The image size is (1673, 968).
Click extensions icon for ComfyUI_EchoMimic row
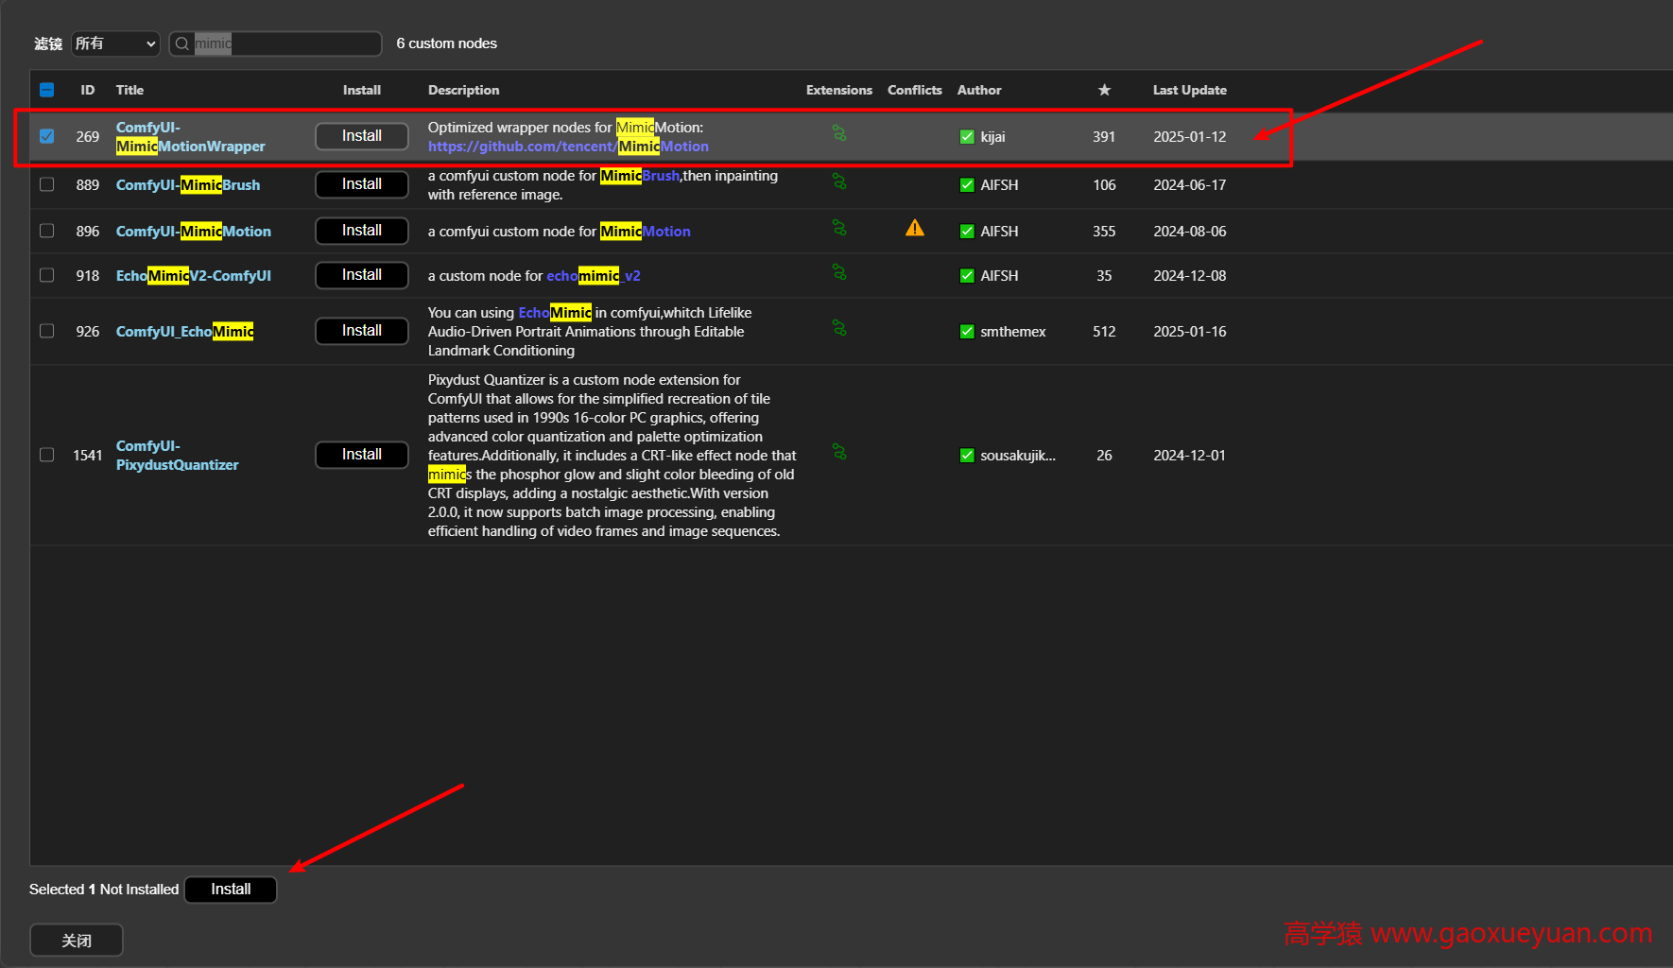tap(838, 328)
